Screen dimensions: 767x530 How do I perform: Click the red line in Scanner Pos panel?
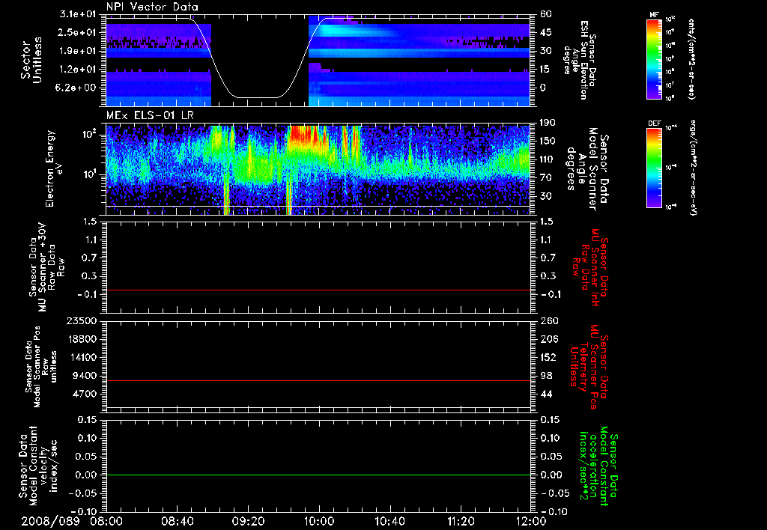coord(318,380)
